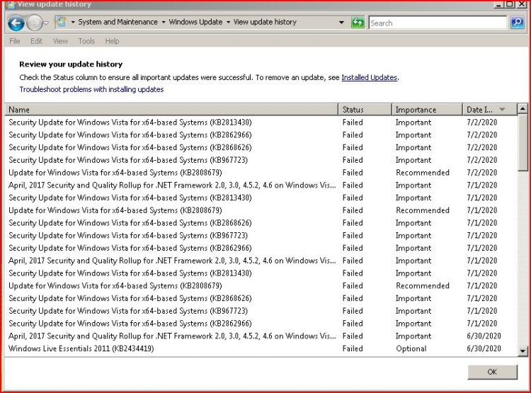The height and width of the screenshot is (393, 531).
Task: Click the Forward navigation arrow
Action: point(34,23)
